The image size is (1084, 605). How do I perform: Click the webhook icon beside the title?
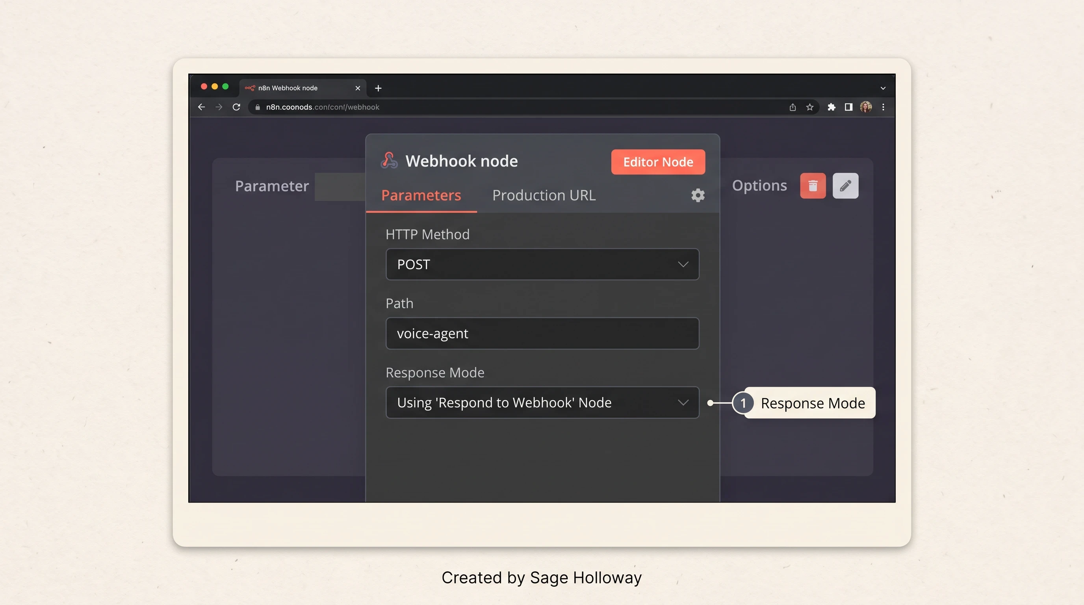389,160
